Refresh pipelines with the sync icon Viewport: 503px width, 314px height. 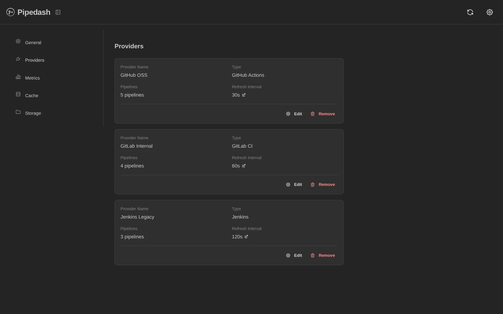click(x=470, y=12)
